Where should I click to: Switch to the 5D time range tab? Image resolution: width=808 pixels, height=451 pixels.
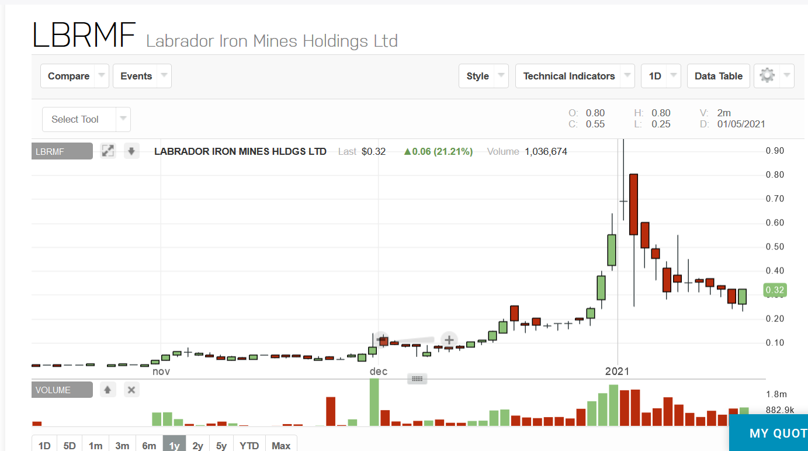69,445
